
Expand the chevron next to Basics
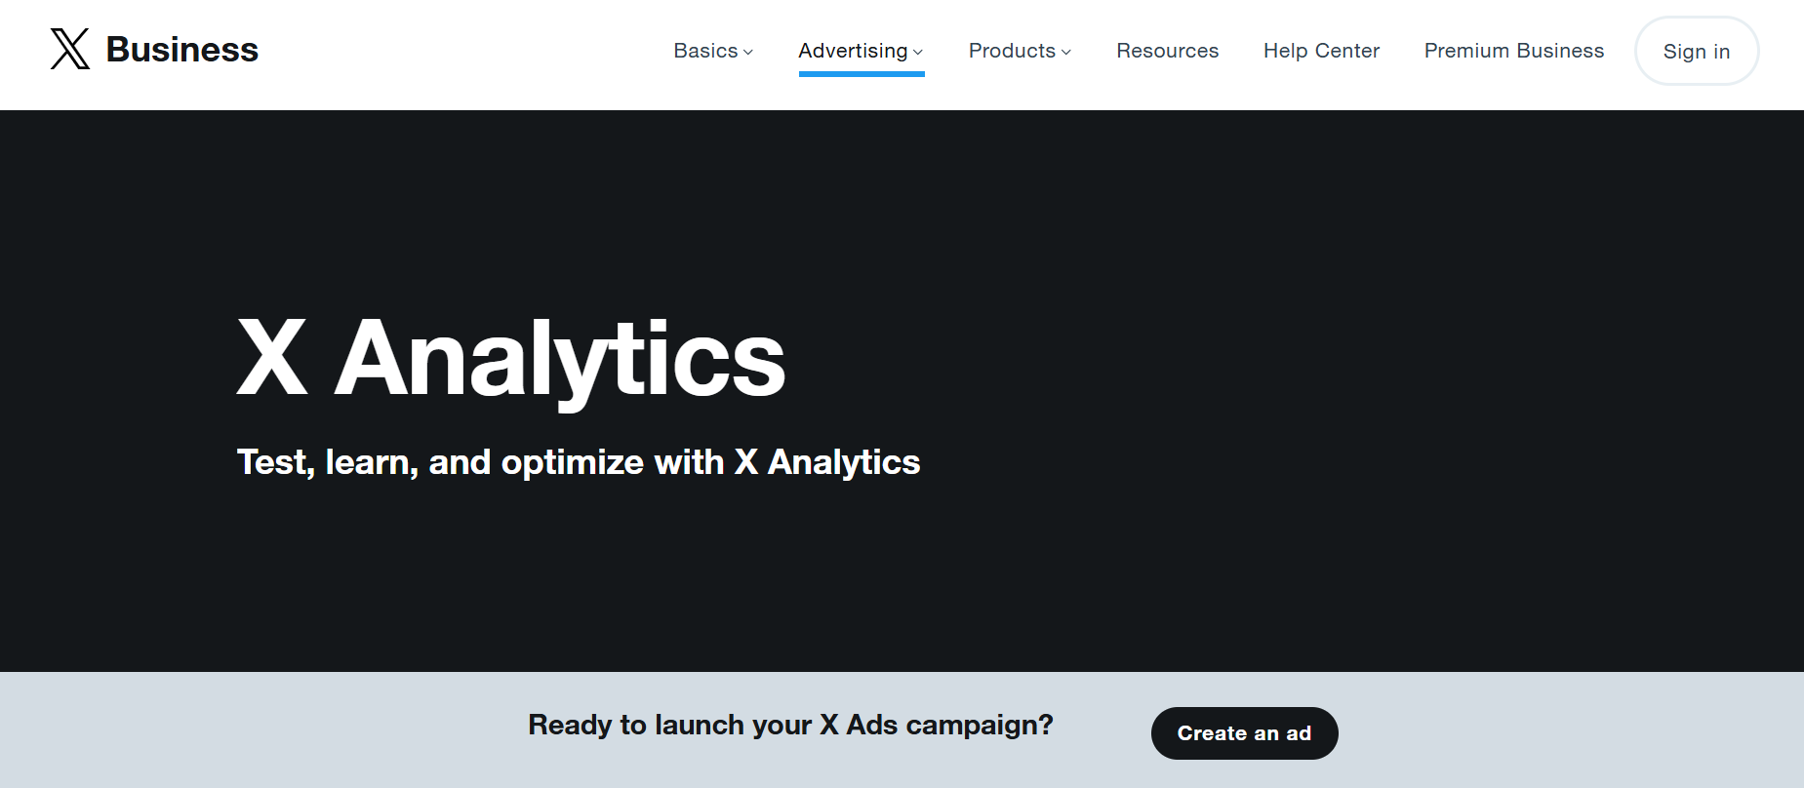[x=748, y=52]
